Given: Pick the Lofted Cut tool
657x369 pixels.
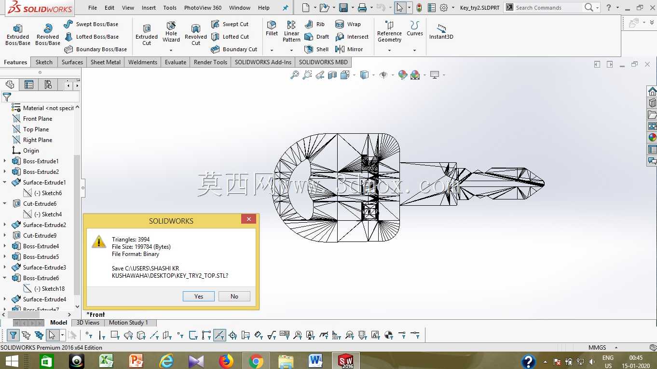Looking at the screenshot, I should [230, 37].
